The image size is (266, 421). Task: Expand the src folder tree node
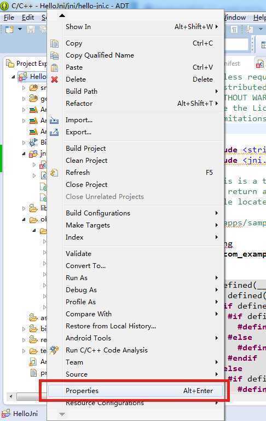tap(24, 88)
